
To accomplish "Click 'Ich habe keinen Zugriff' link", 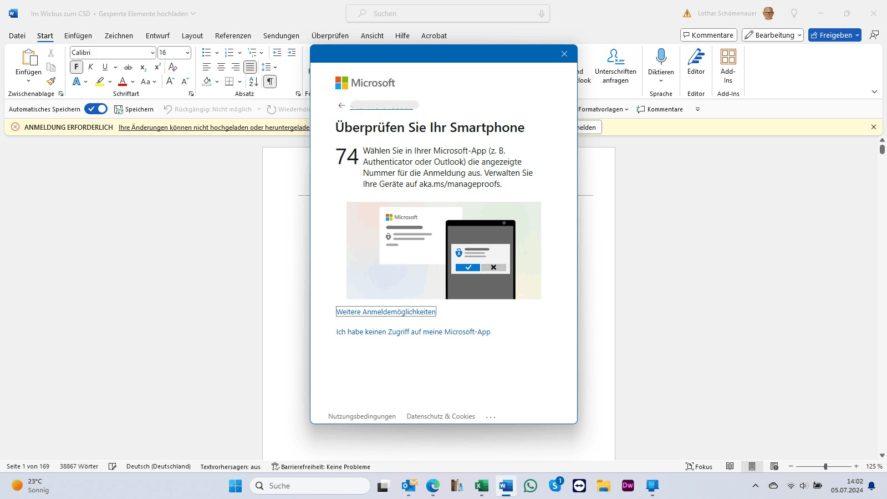I will coord(413,332).
